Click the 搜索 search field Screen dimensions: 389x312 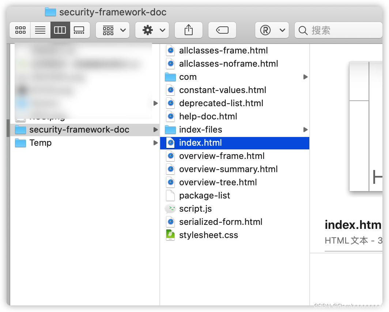(339, 30)
